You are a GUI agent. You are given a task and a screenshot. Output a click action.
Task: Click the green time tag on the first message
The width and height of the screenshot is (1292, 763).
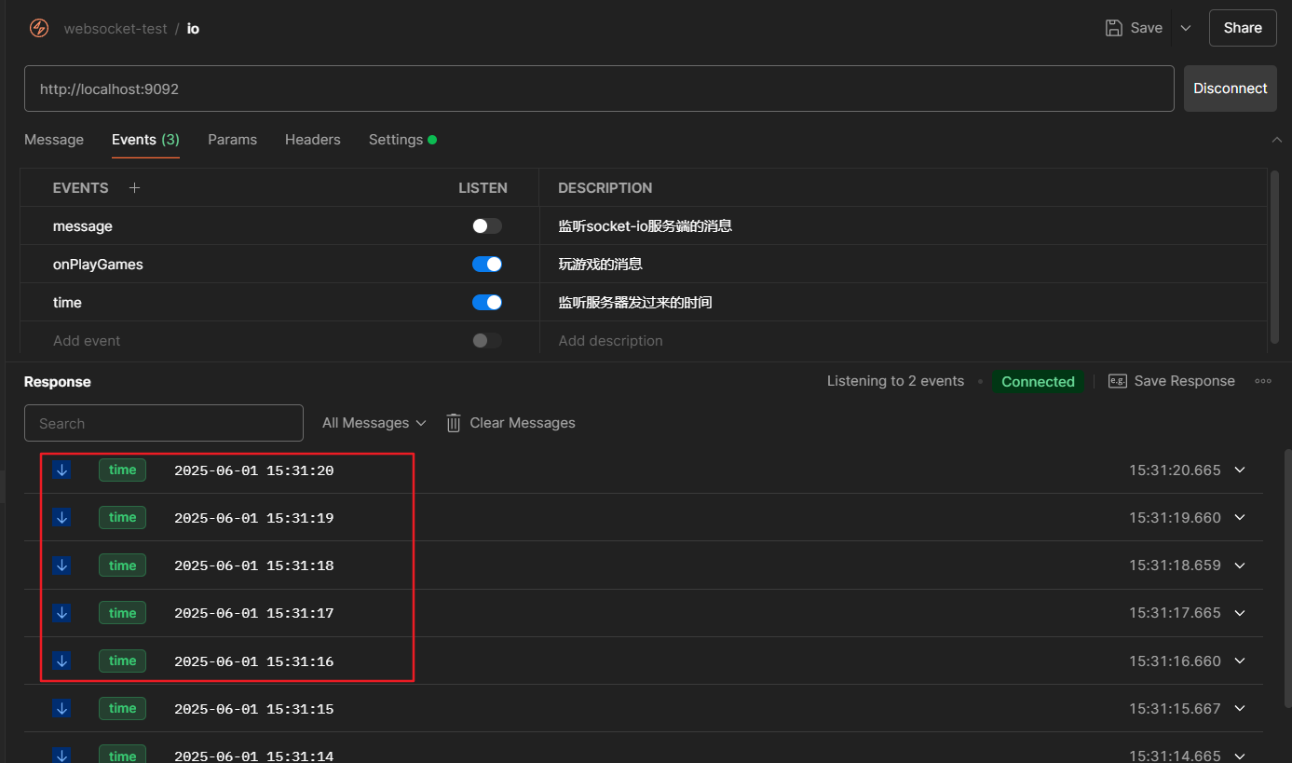(x=122, y=470)
